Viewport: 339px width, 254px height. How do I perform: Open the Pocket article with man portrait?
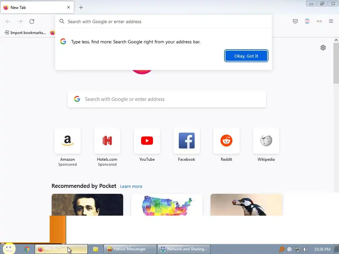pos(87,205)
